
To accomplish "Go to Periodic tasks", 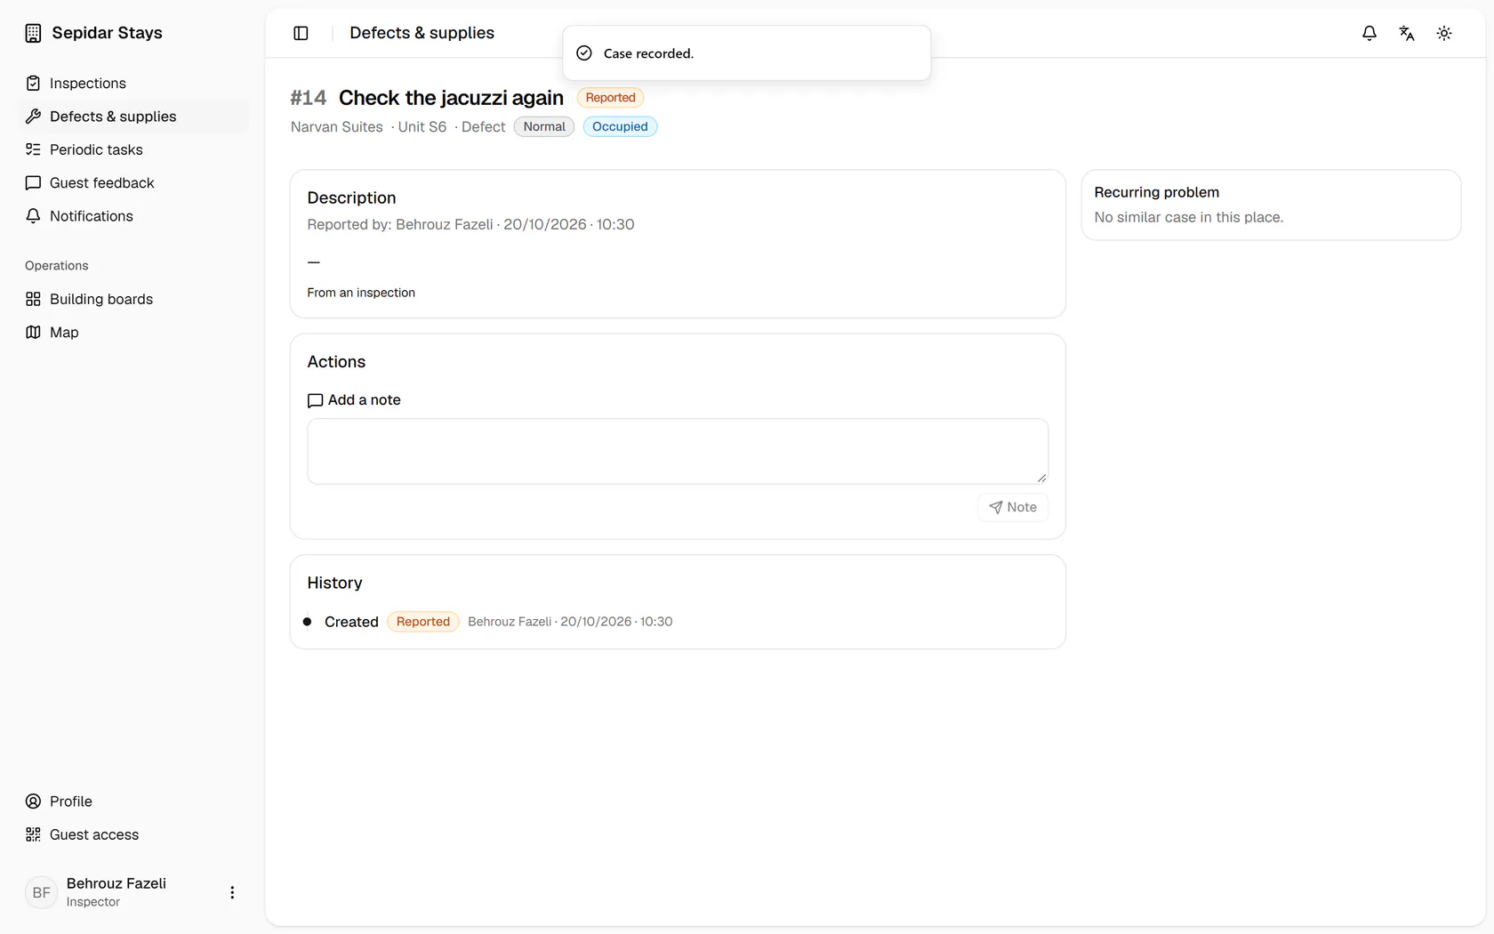I will [x=133, y=149].
